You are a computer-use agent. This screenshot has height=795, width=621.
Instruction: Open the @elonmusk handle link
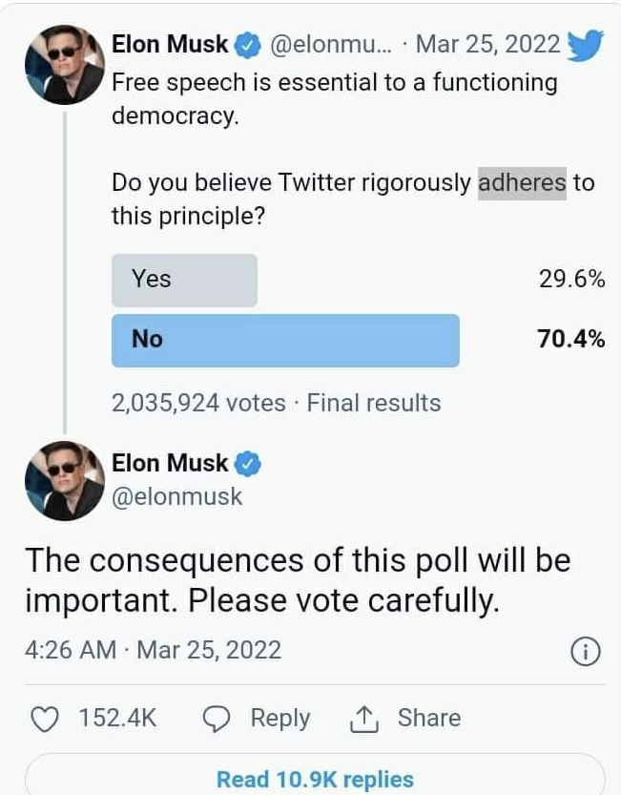point(176,497)
